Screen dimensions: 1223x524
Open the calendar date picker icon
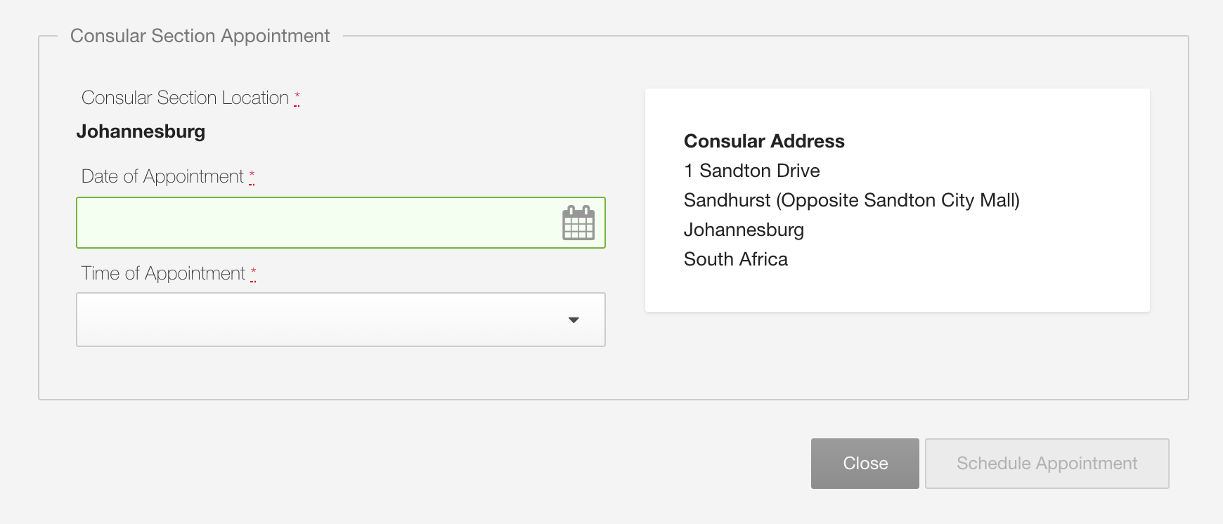578,223
